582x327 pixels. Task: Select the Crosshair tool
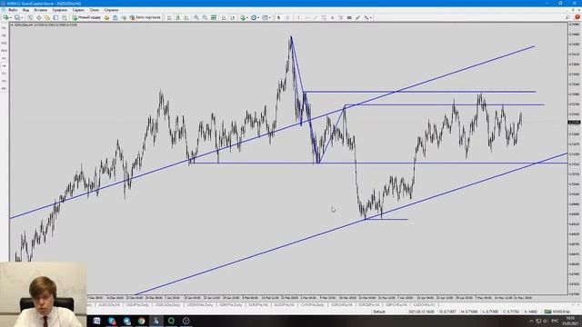point(287,17)
